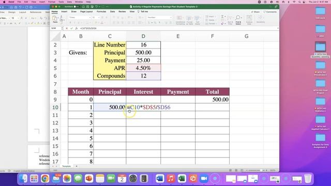This screenshot has height=186, width=331.
Task: Open Finder from the Dock
Action: pyautogui.click(x=23, y=179)
